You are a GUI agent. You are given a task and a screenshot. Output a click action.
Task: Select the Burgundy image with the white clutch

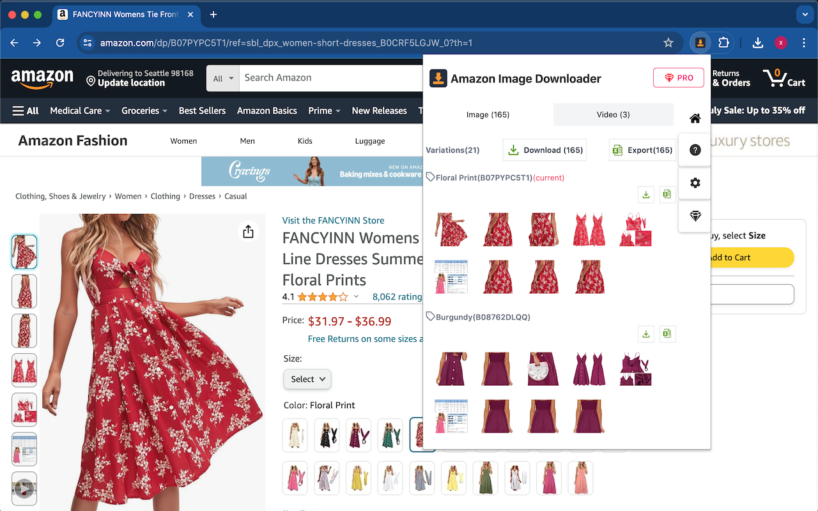pyautogui.click(x=543, y=369)
